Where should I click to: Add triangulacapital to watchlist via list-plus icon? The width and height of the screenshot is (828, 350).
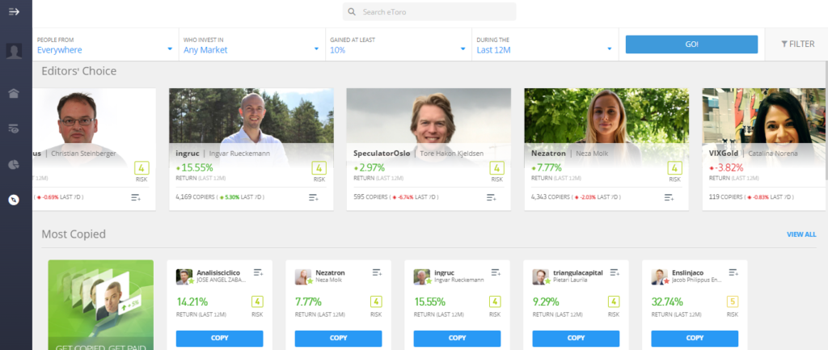point(615,272)
